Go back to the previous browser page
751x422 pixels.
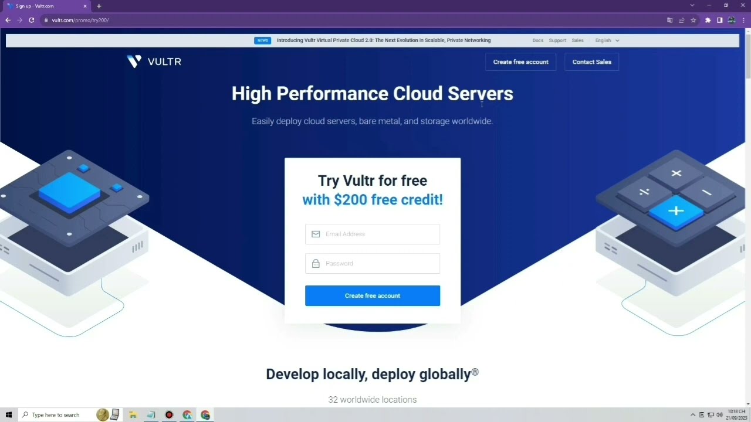pyautogui.click(x=8, y=20)
